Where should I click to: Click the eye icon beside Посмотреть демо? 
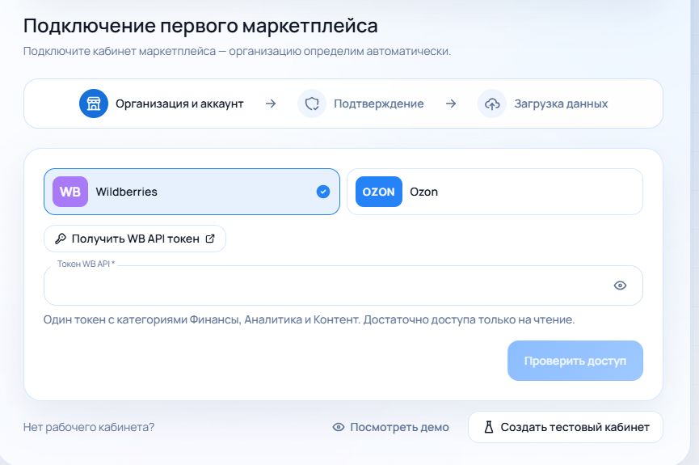click(x=339, y=427)
